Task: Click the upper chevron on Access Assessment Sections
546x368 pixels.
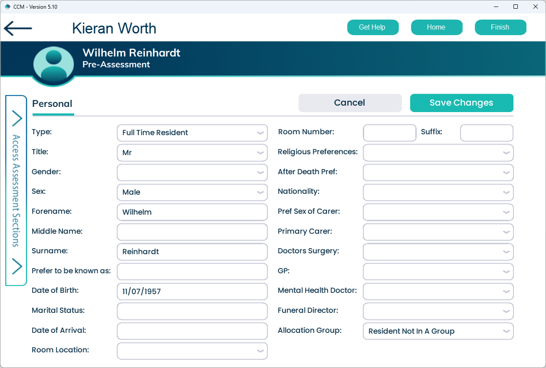Action: (16, 118)
